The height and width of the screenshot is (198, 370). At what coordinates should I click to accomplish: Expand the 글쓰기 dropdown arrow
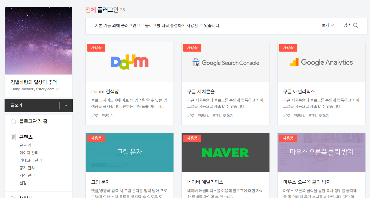[66, 106]
